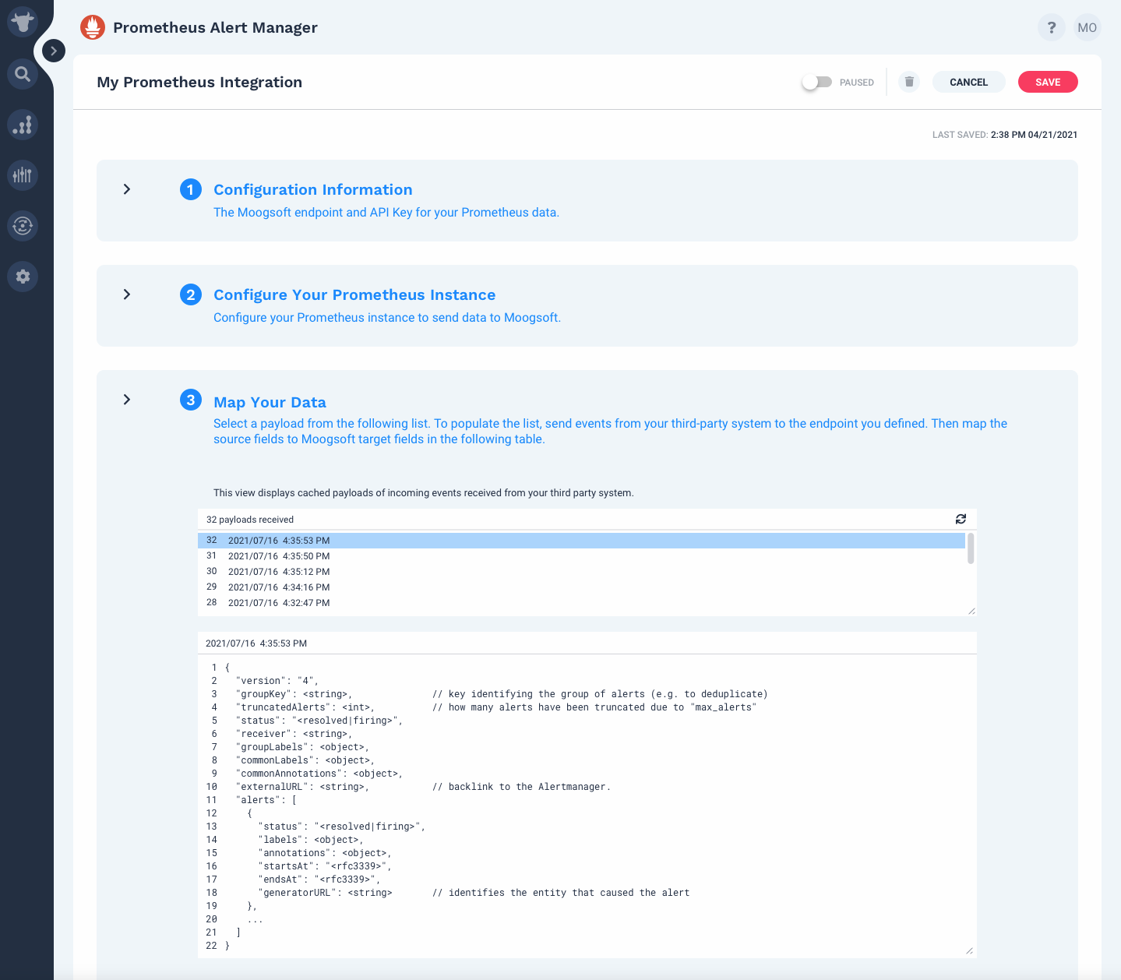
Task: Click the "32 payloads received" label
Action: point(250,520)
